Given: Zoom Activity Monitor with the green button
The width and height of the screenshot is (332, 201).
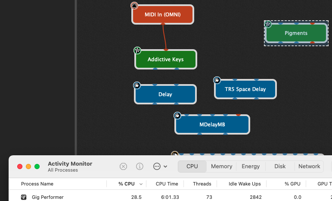Looking at the screenshot, I should tap(37, 166).
